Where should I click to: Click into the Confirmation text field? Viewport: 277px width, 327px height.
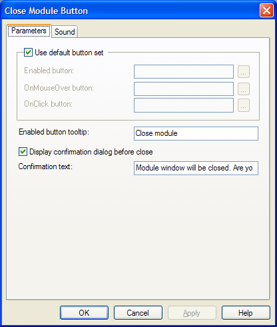pos(196,168)
